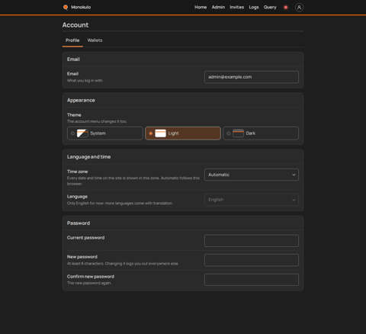This screenshot has height=334, width=366.
Task: Click the Time zone label text
Action: 77,172
